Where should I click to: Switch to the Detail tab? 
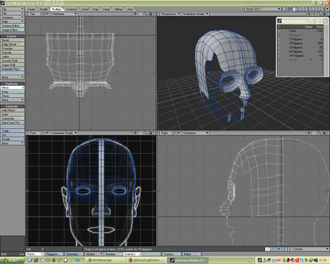pos(85,9)
